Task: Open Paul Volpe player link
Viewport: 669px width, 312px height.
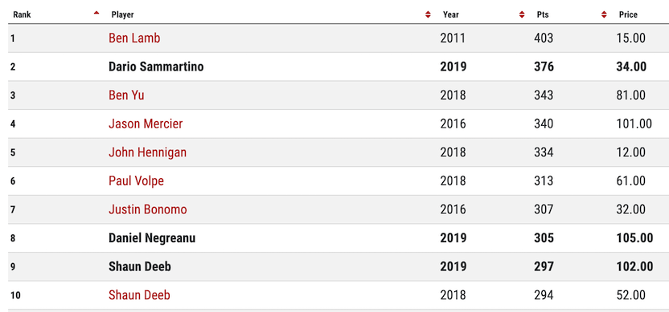Action: point(136,180)
